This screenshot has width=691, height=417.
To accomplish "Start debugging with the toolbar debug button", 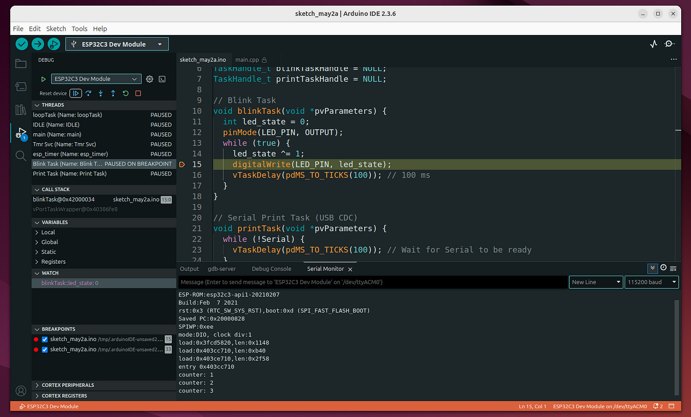I will pos(54,44).
